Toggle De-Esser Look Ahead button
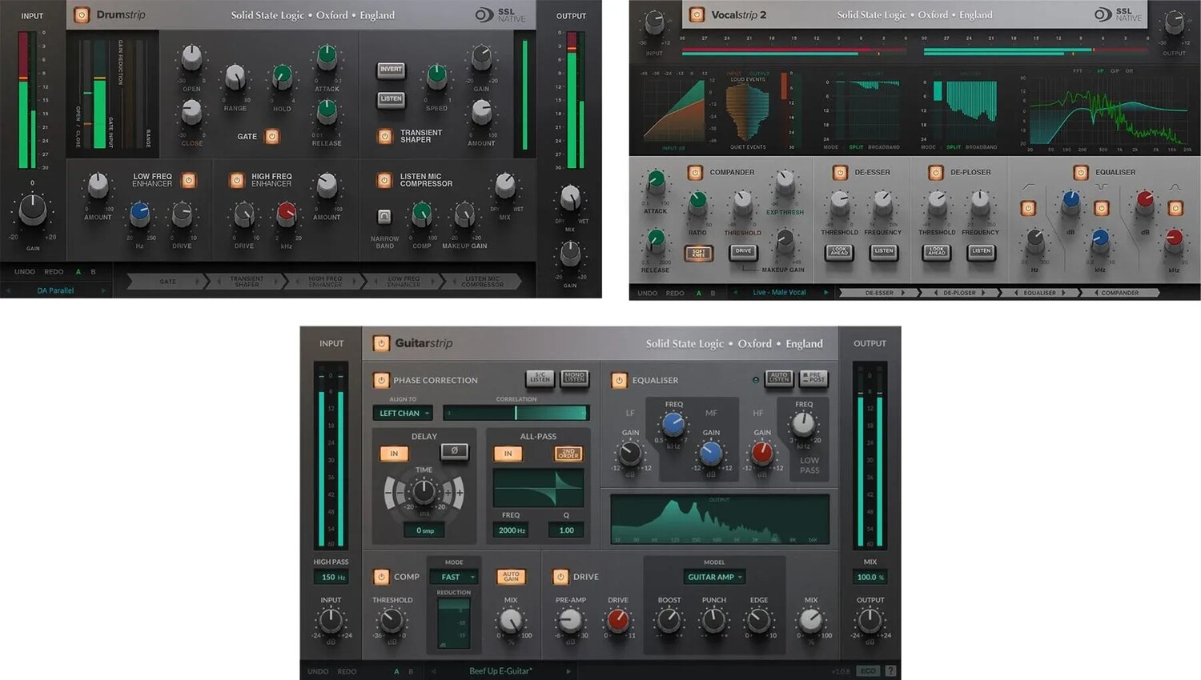 pyautogui.click(x=839, y=251)
